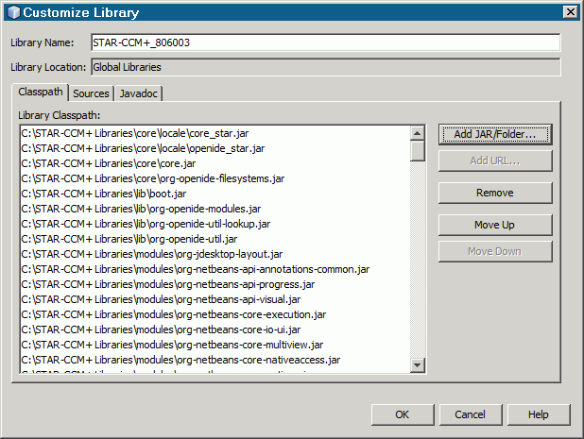This screenshot has height=439, width=584.
Task: Click the Library Name input field
Action: 325,42
